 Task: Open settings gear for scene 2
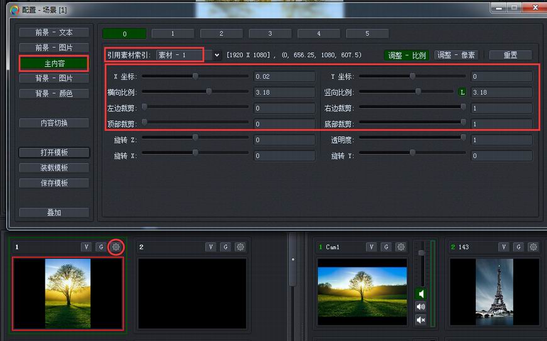pyautogui.click(x=240, y=247)
